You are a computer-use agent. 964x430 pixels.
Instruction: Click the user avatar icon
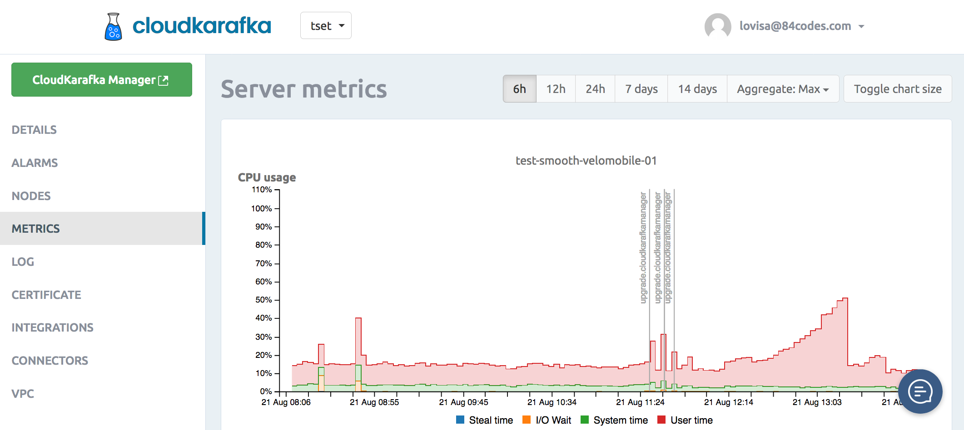718,26
